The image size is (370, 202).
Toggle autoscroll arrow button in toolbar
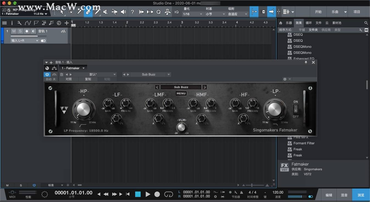point(271,12)
